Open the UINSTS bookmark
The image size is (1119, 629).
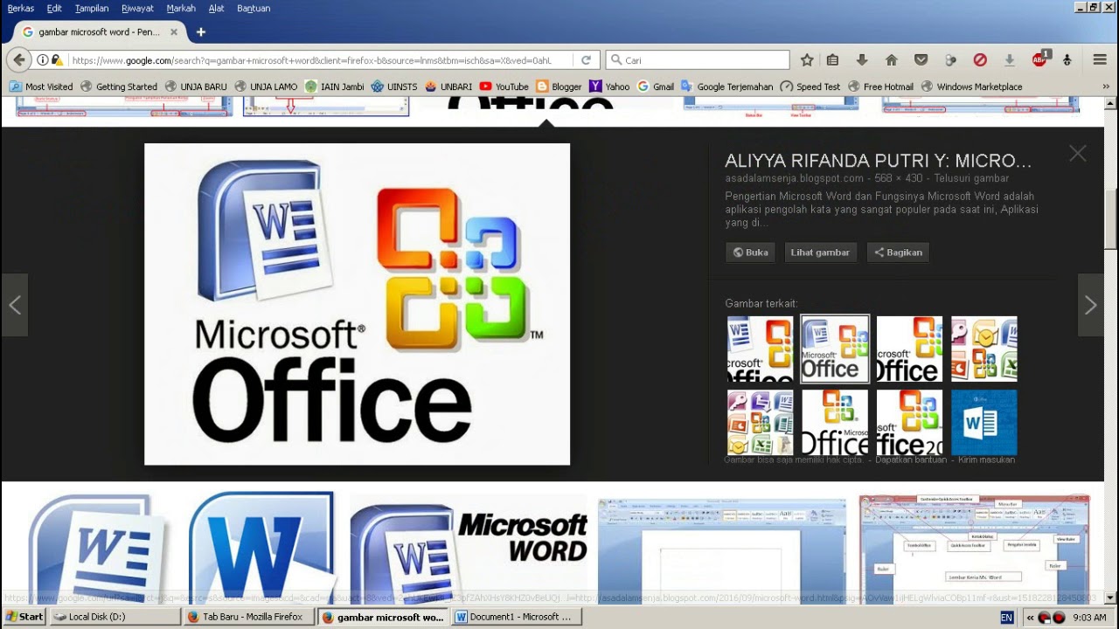[394, 86]
